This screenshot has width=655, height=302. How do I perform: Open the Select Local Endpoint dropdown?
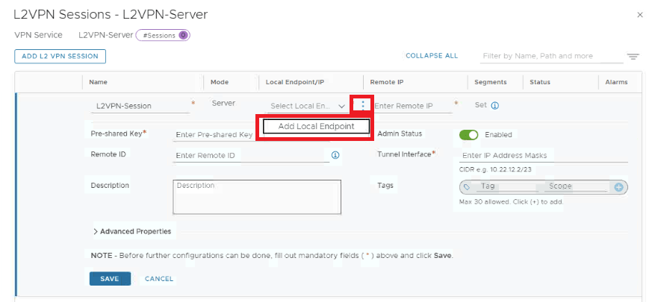coord(307,107)
